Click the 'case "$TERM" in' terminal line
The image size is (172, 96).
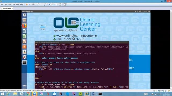[x=44, y=65]
